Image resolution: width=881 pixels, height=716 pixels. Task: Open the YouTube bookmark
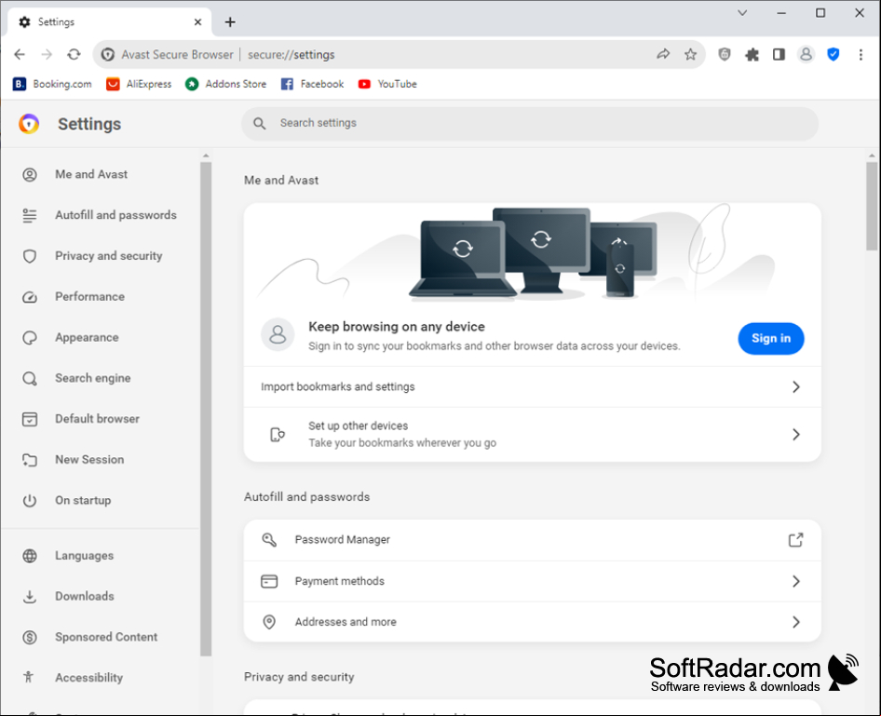click(387, 84)
